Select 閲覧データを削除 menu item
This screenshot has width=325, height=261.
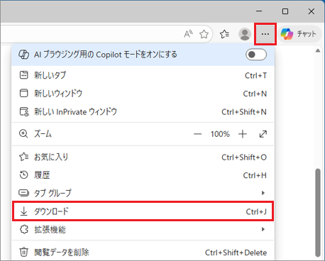coord(143,252)
